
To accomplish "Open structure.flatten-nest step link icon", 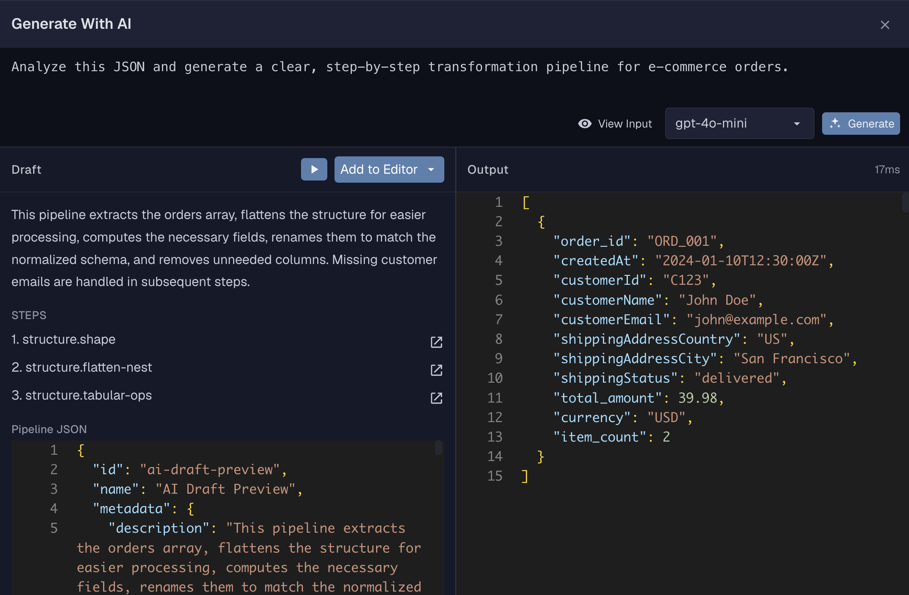I will 436,370.
